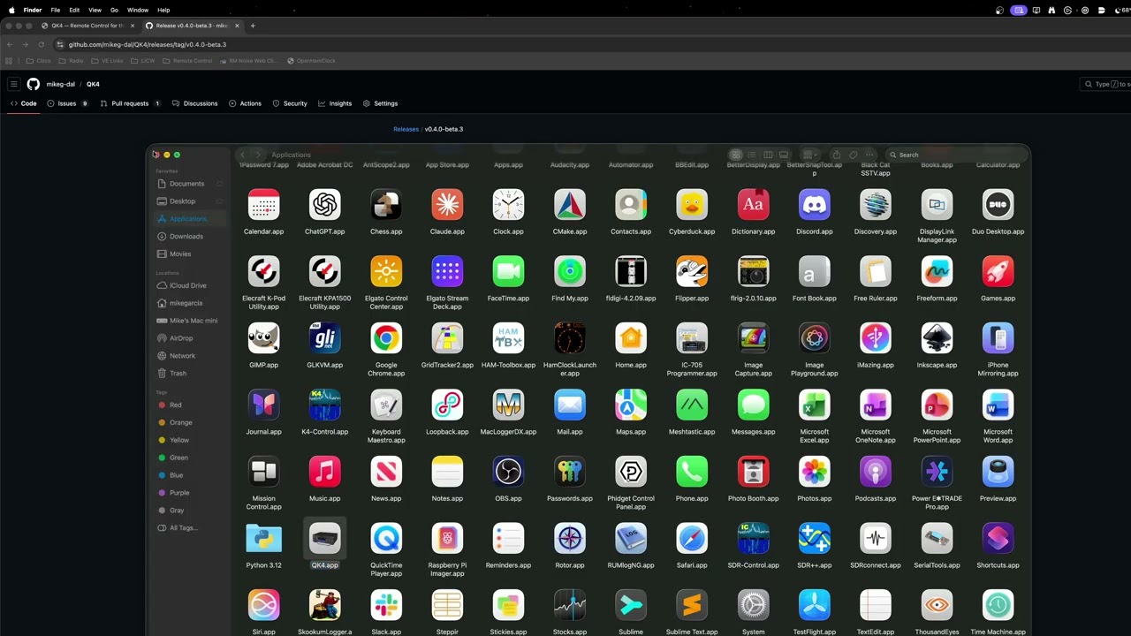Select the OBS.app icon
This screenshot has height=636, width=1131.
click(x=508, y=472)
